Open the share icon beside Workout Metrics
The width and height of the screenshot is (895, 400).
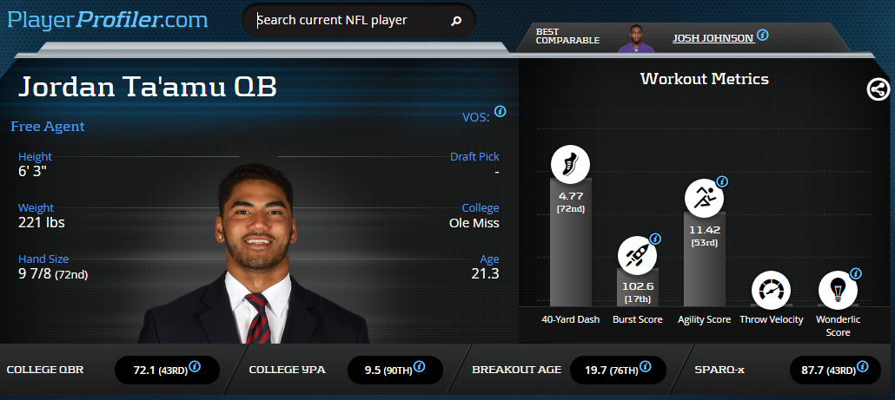click(878, 89)
